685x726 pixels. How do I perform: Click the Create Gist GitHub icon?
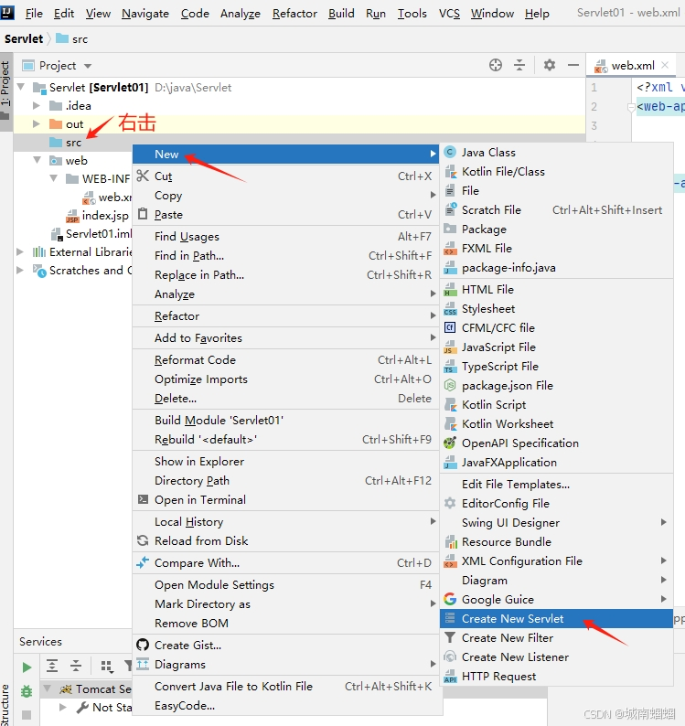(143, 645)
